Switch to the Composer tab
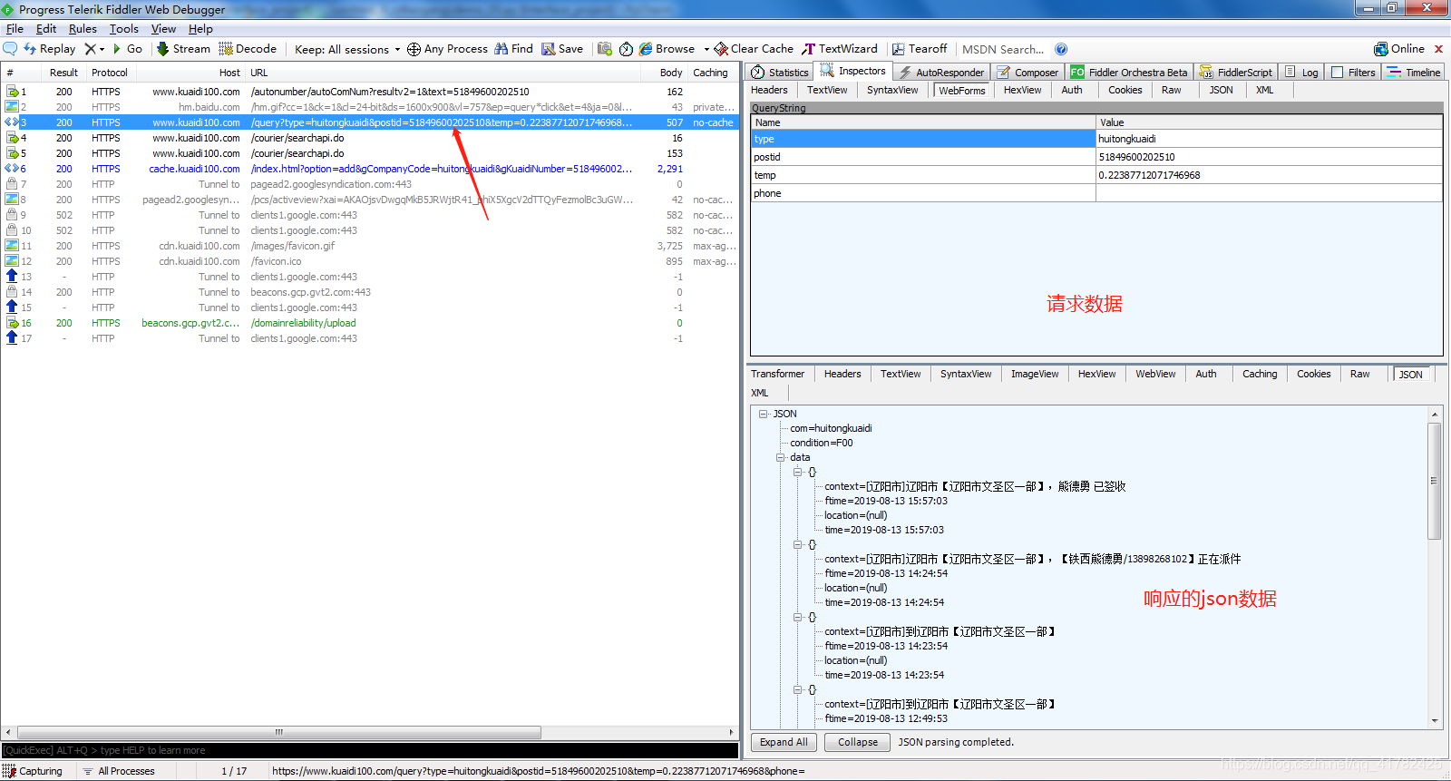 [1027, 72]
